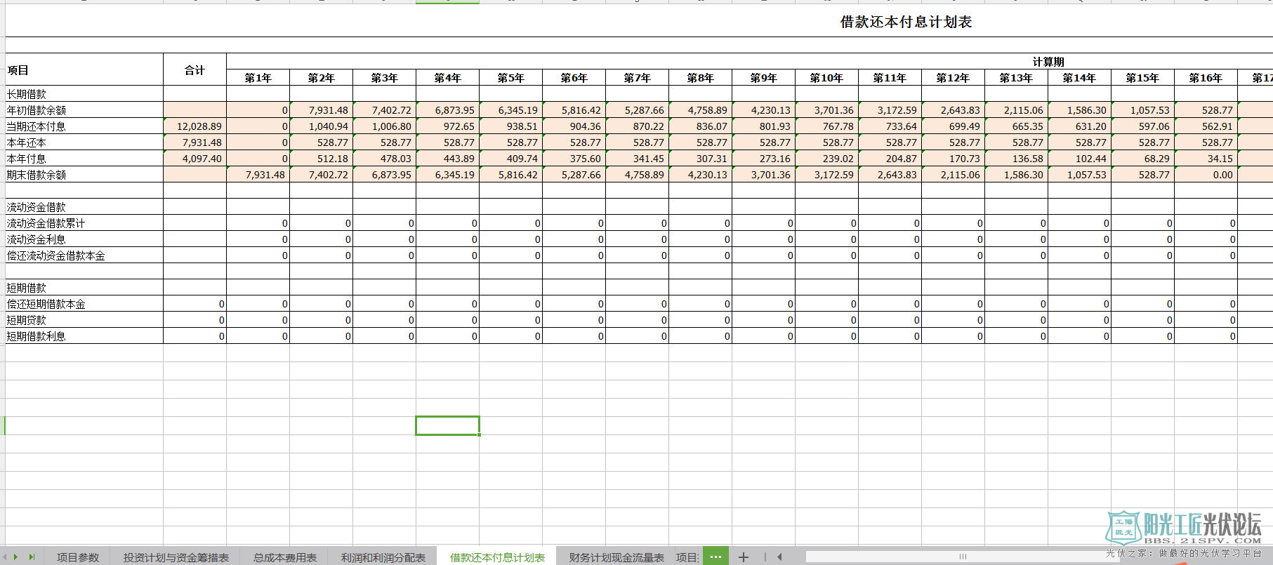Click horizontal scrollbar left arrow
The width and height of the screenshot is (1273, 565).
[x=779, y=557]
